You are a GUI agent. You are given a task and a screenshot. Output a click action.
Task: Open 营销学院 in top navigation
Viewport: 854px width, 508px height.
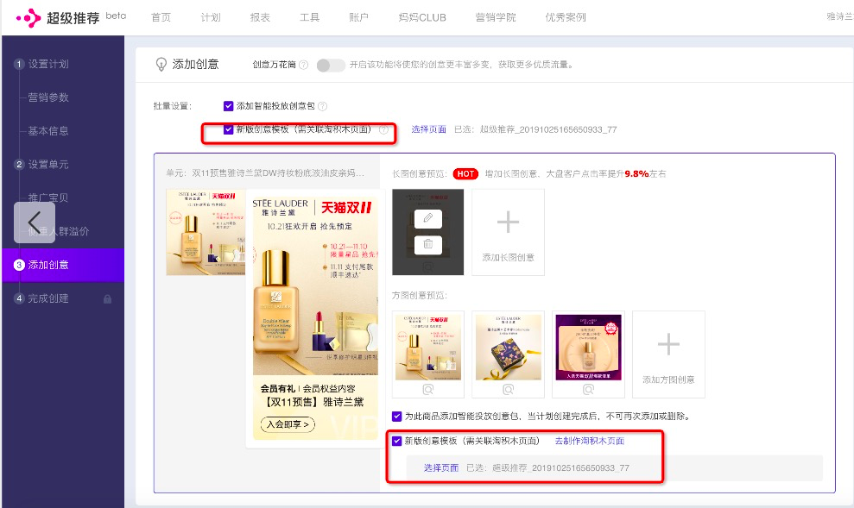[496, 17]
